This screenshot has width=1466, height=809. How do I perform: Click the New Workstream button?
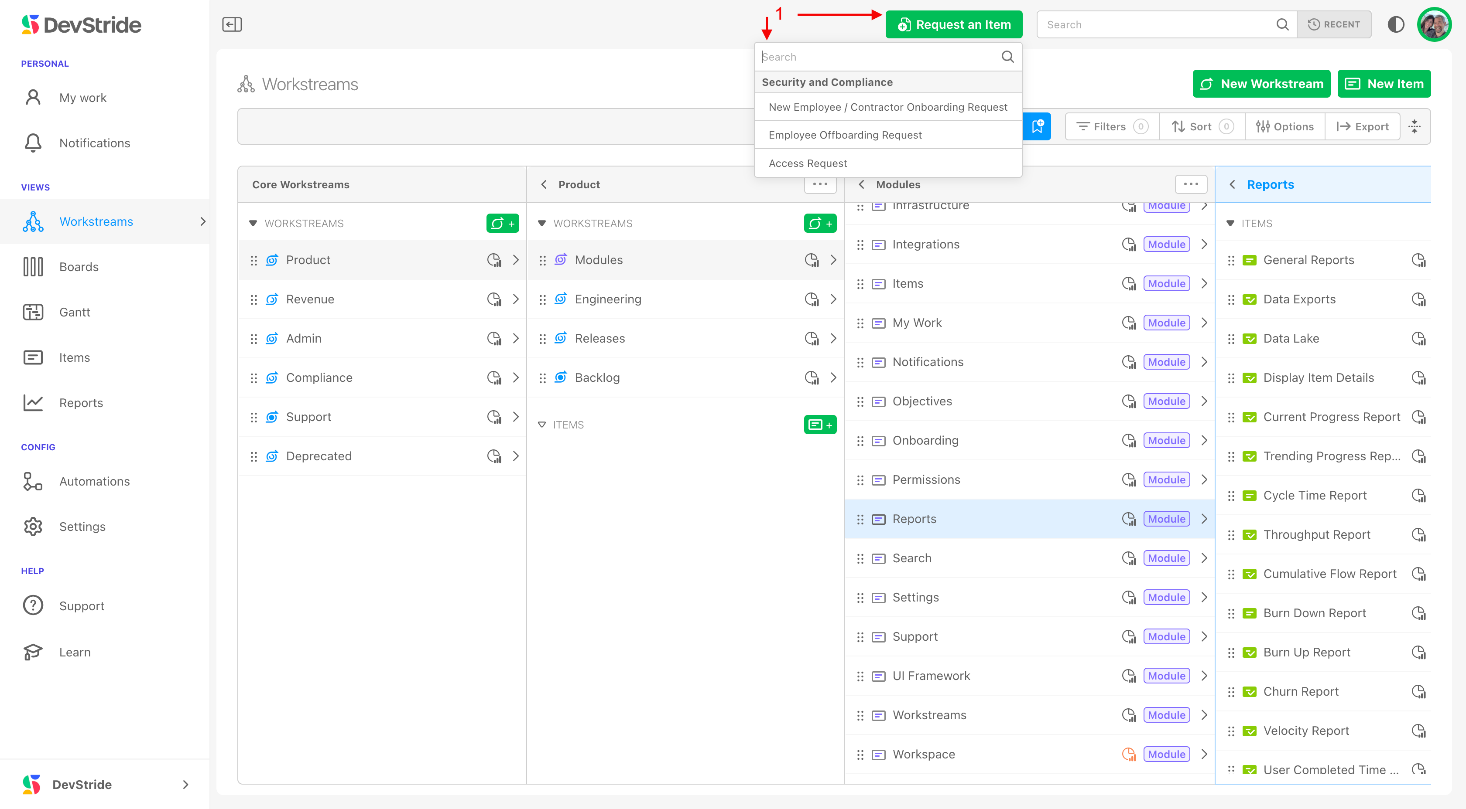click(x=1261, y=84)
